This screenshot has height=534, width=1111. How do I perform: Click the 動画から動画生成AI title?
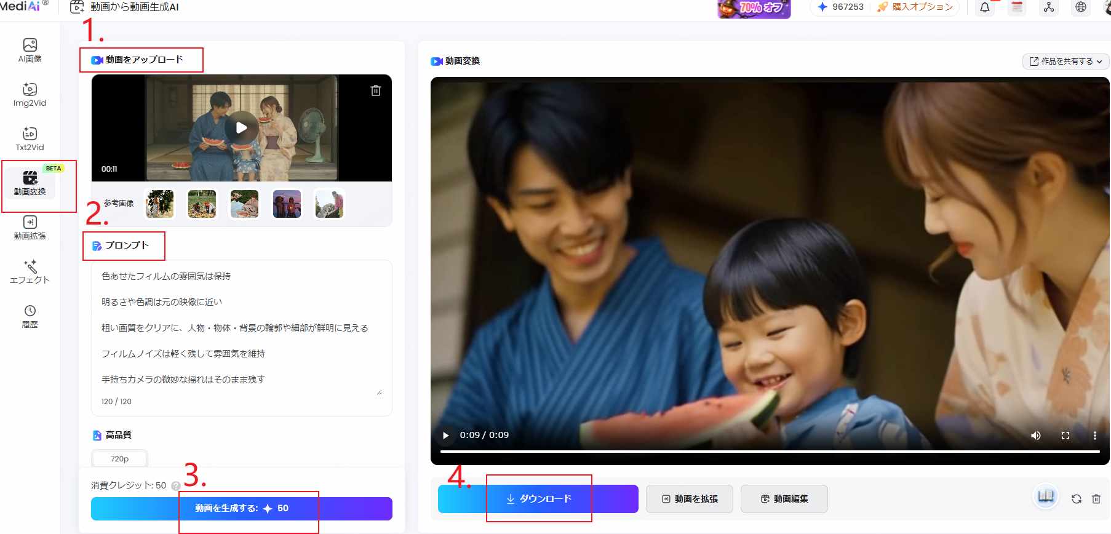click(135, 7)
